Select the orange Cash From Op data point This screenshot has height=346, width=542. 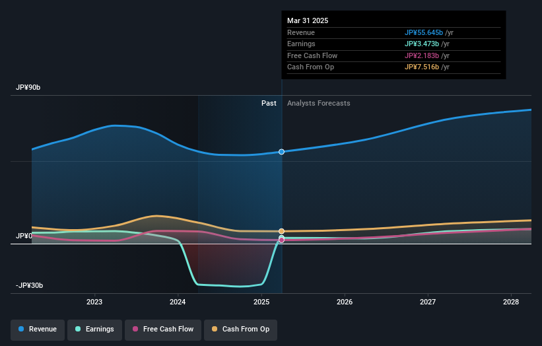[282, 231]
